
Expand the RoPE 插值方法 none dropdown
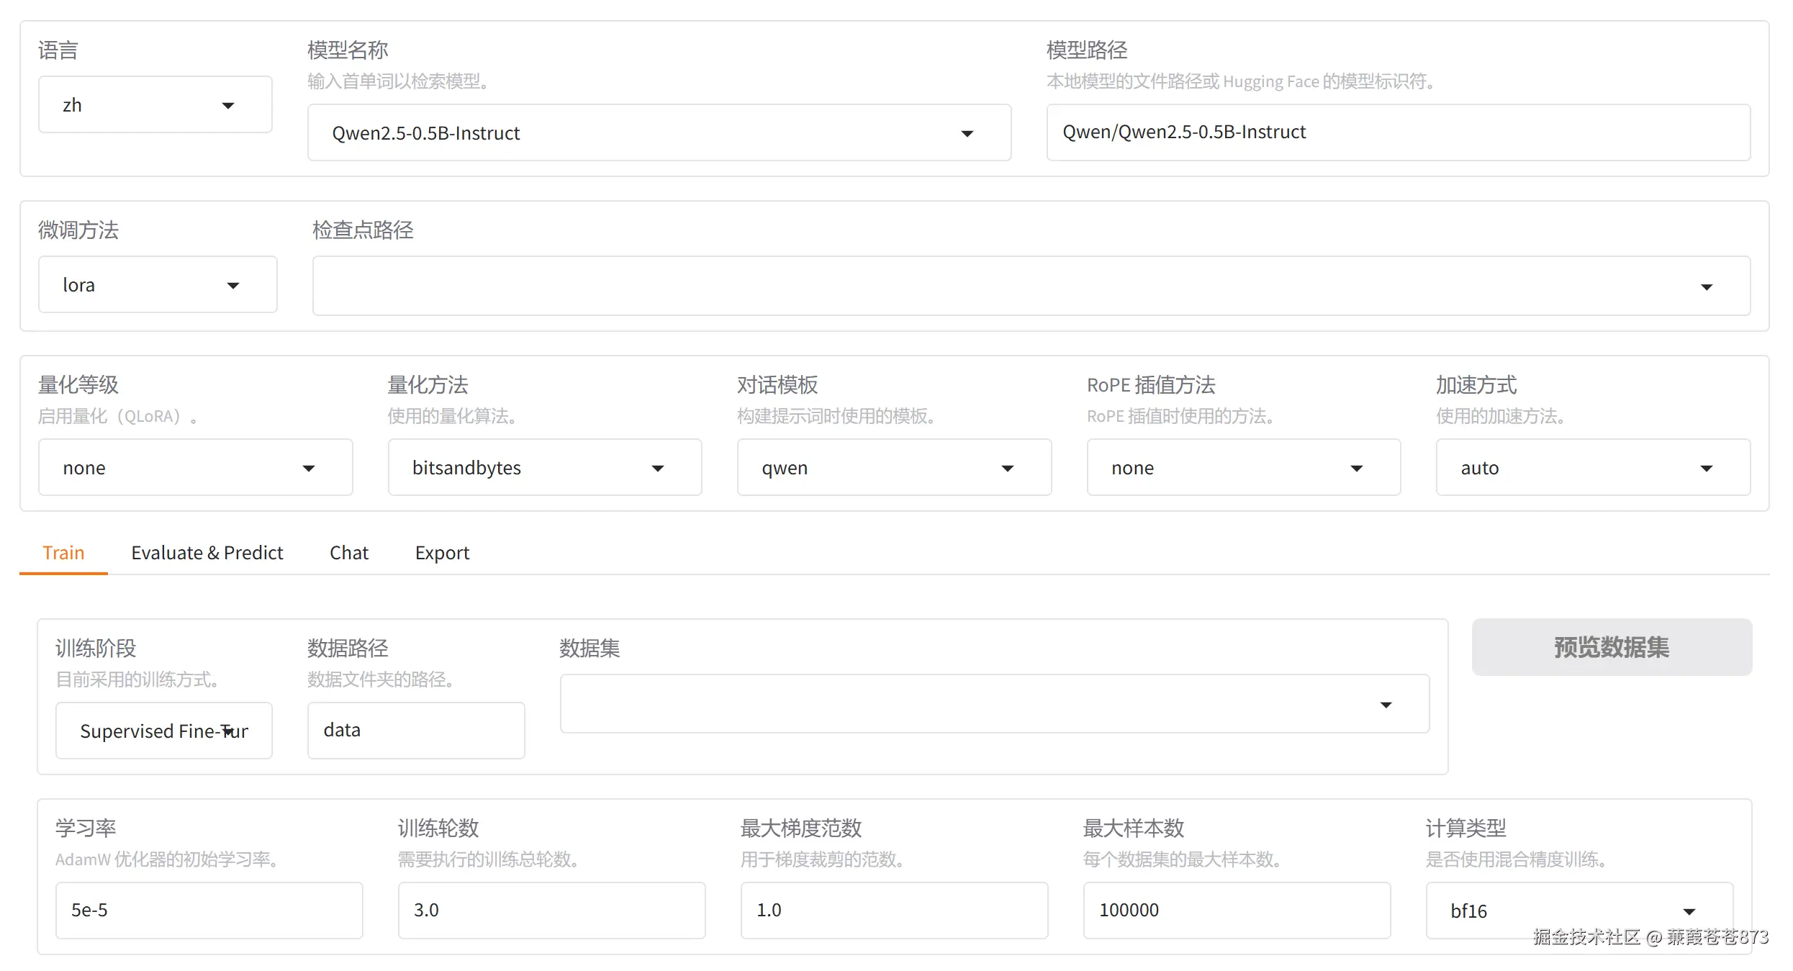(x=1243, y=468)
